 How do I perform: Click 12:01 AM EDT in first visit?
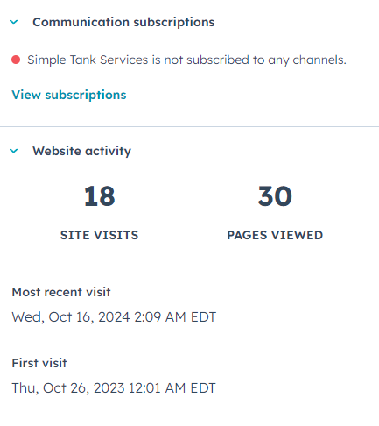coord(172,388)
